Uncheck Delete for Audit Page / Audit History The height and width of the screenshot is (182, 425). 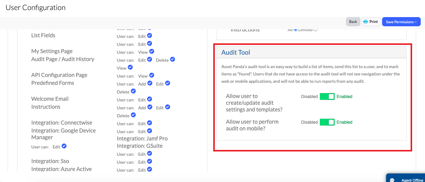tap(173, 60)
